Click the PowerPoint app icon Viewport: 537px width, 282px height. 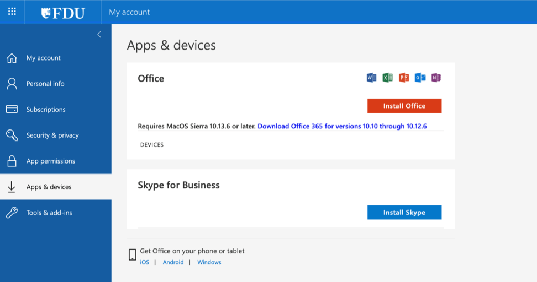tap(404, 78)
